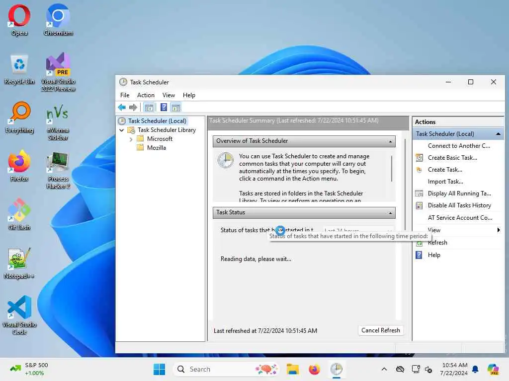
Task: Select the nVienna Sidebar desktop shortcut
Action: click(x=58, y=123)
